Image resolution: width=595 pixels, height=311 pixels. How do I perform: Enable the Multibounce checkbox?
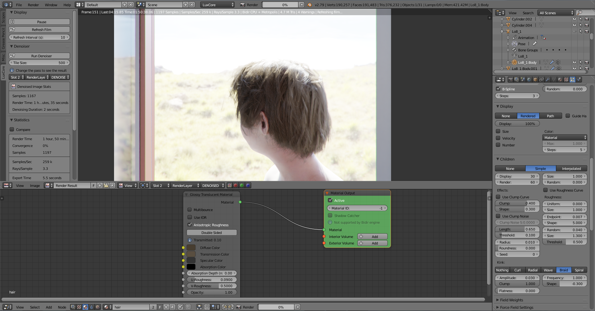click(x=190, y=209)
